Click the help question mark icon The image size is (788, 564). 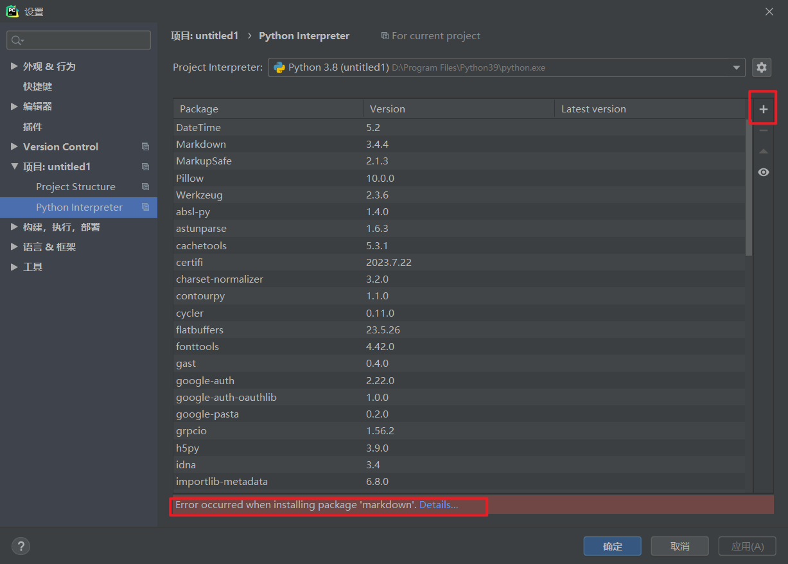21,546
